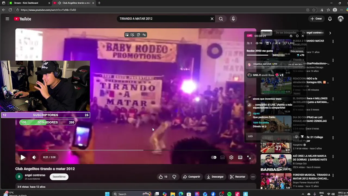This screenshot has height=196, width=348.
Task: Select the first overlay layout tool icon
Action: pos(127,35)
